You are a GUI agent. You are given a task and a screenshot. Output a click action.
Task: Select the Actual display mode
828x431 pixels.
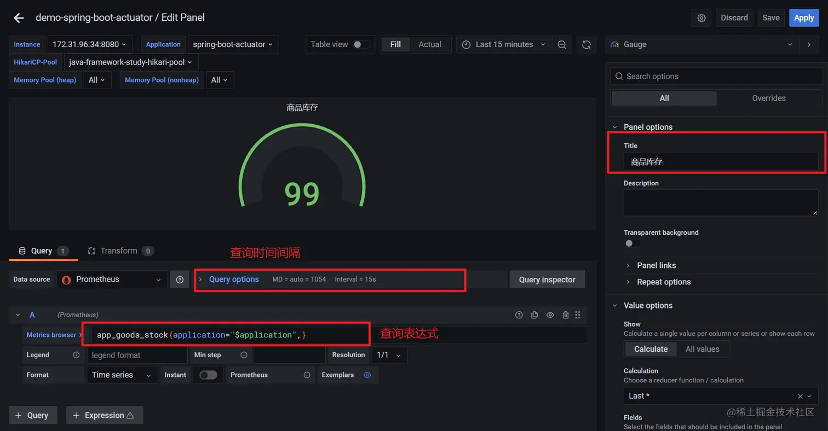[x=430, y=45]
